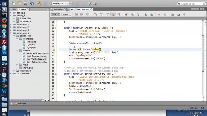Close the index.php editor tab
Viewport: 207px width, 116px height.
pos(64,9)
